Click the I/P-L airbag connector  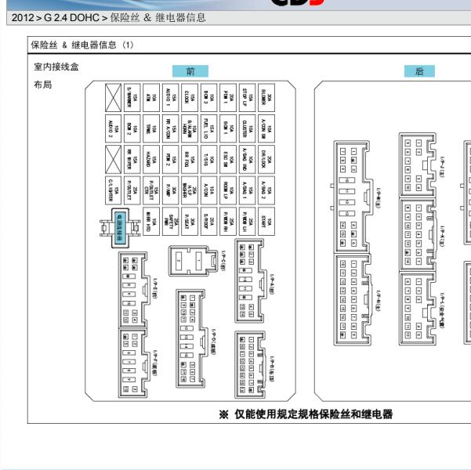tap(418, 309)
